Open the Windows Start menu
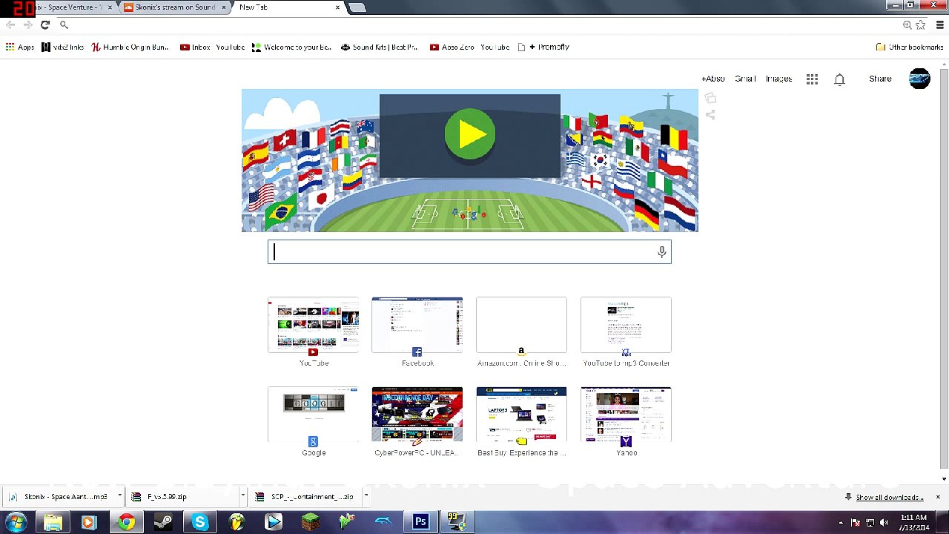 coord(16,522)
